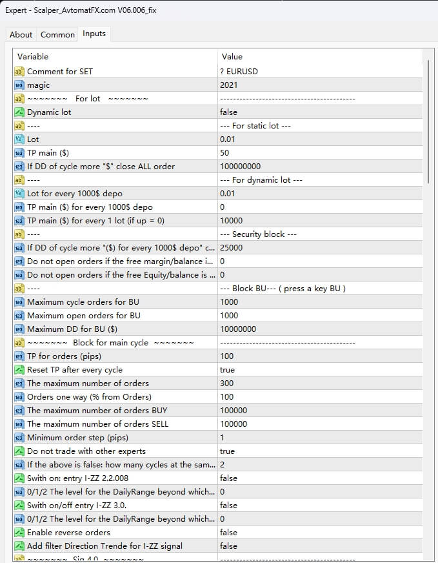This screenshot has width=438, height=563.
Task: Edit the value 10000 for TP main every 1 lot
Action: coord(320,221)
